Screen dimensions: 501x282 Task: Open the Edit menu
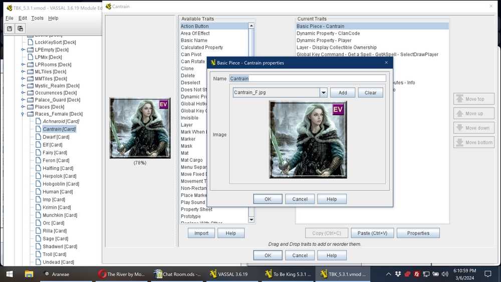(23, 18)
